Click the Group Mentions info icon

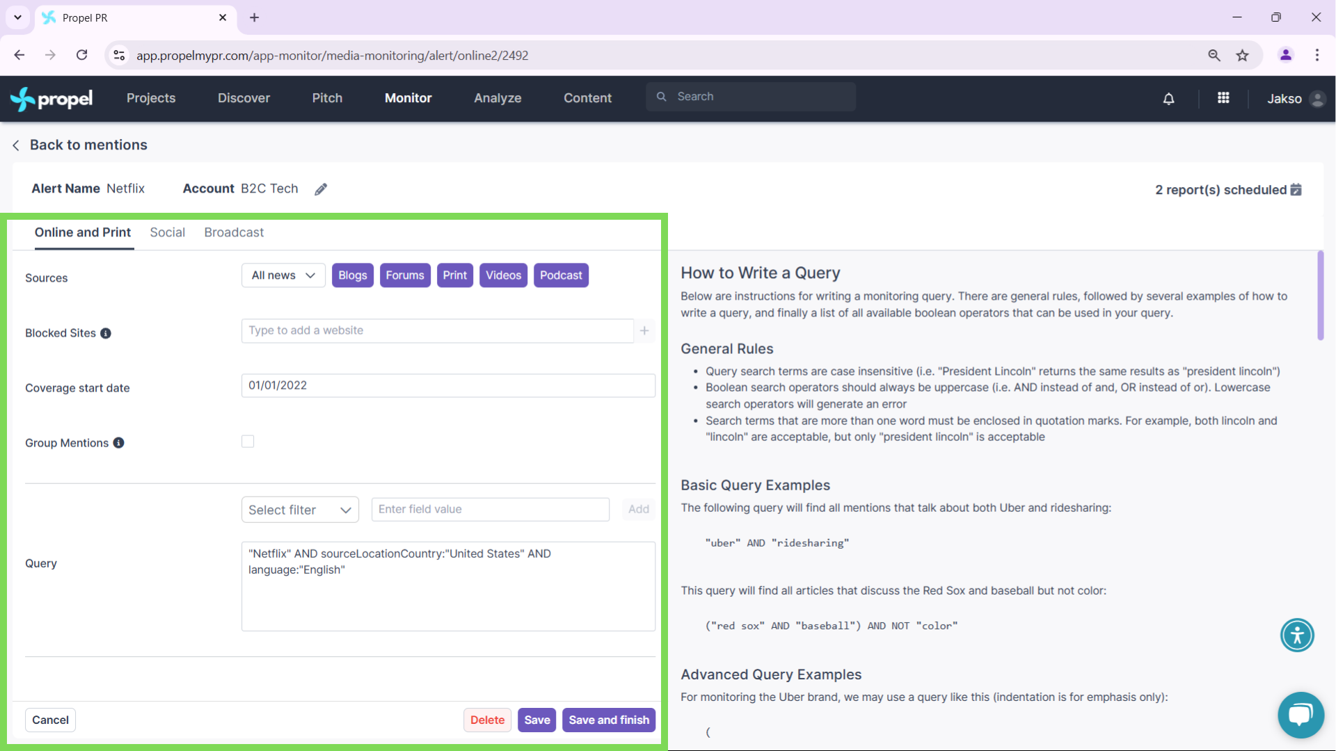click(x=119, y=443)
